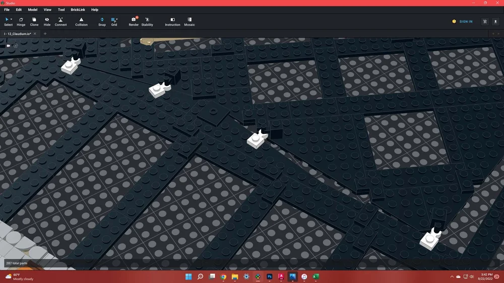Click the SIGN IN link

(466, 22)
